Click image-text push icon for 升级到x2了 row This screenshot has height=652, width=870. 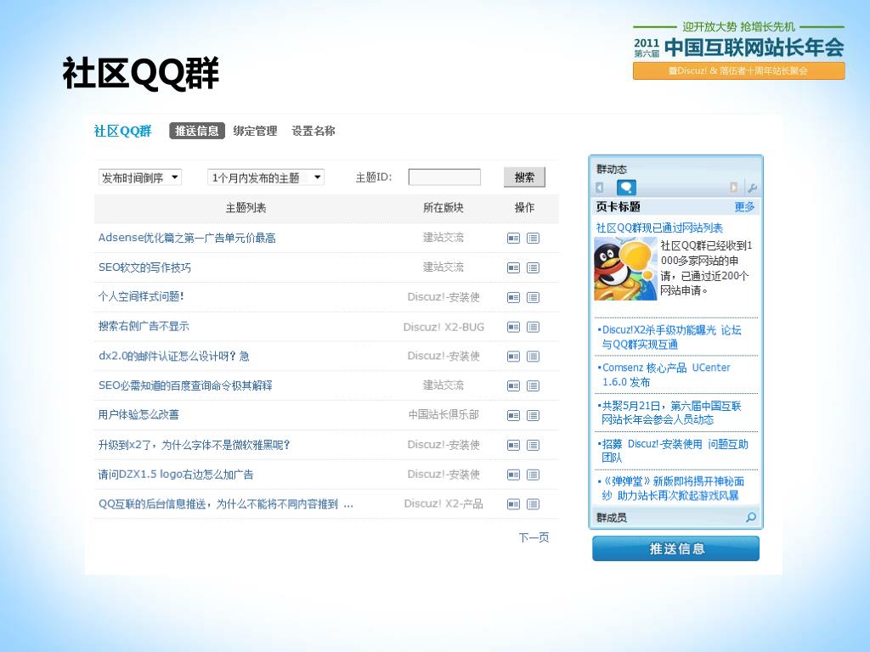click(x=513, y=445)
